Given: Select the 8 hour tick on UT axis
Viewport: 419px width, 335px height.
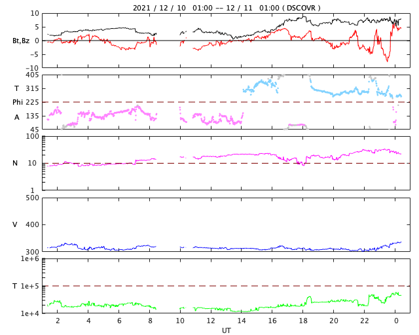Looking at the screenshot, I should pos(150,321).
